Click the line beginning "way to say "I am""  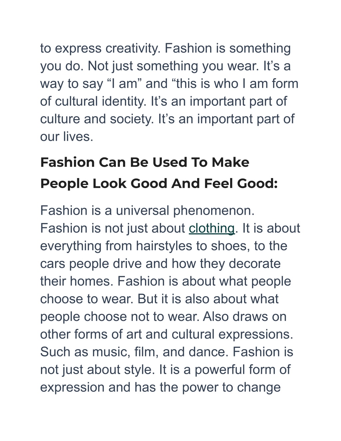tap(169, 84)
